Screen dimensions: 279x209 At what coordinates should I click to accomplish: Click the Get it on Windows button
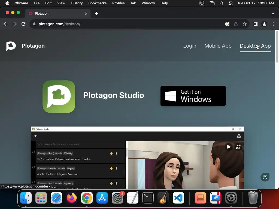click(193, 96)
